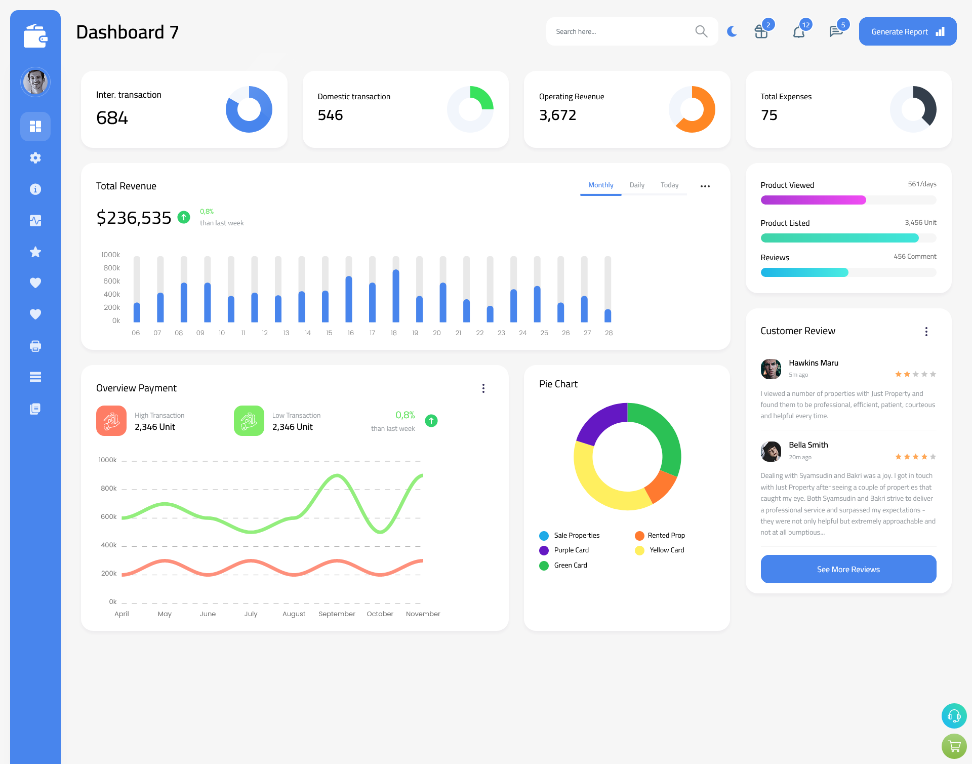972x764 pixels.
Task: Click the information panel icon
Action: pos(35,189)
